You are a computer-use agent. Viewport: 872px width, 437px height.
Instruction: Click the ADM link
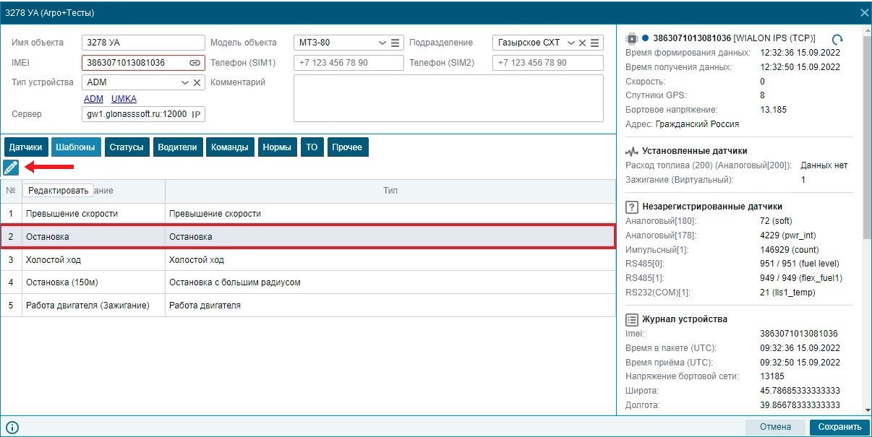click(94, 99)
